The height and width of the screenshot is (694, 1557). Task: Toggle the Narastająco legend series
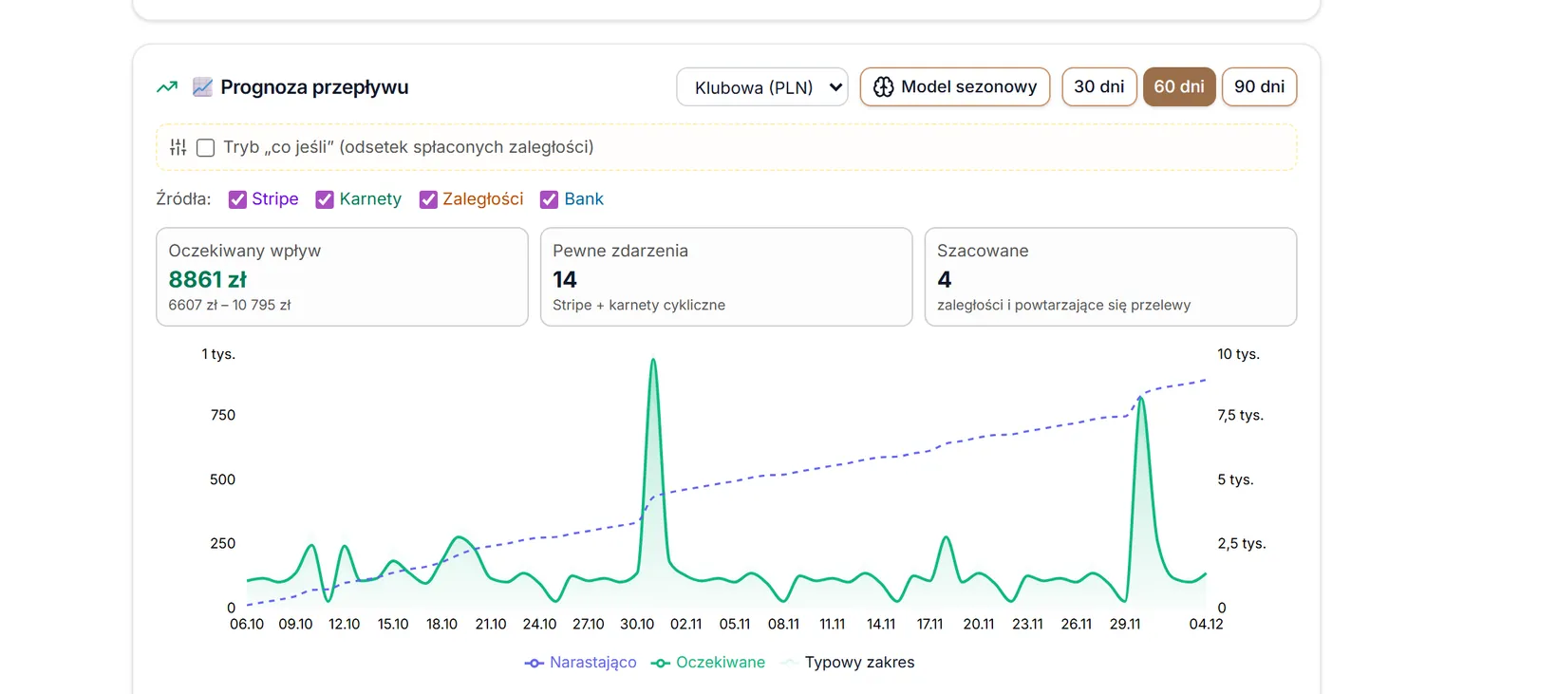[580, 663]
